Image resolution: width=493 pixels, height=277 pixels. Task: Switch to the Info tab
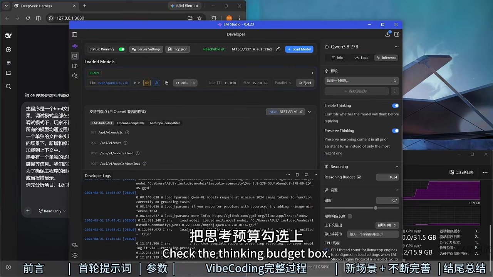point(337,58)
